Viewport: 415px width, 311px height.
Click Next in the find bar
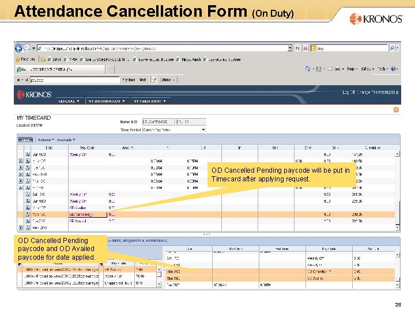point(143,80)
